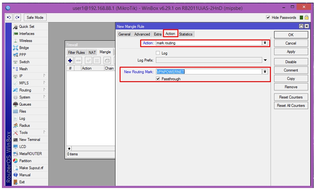Open the Files sidebar icon

15,111
